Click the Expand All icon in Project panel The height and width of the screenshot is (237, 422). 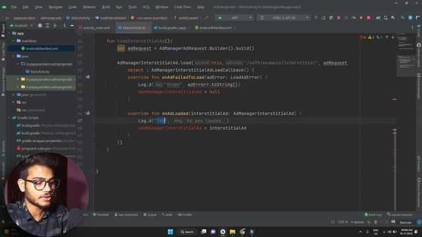tap(47, 26)
